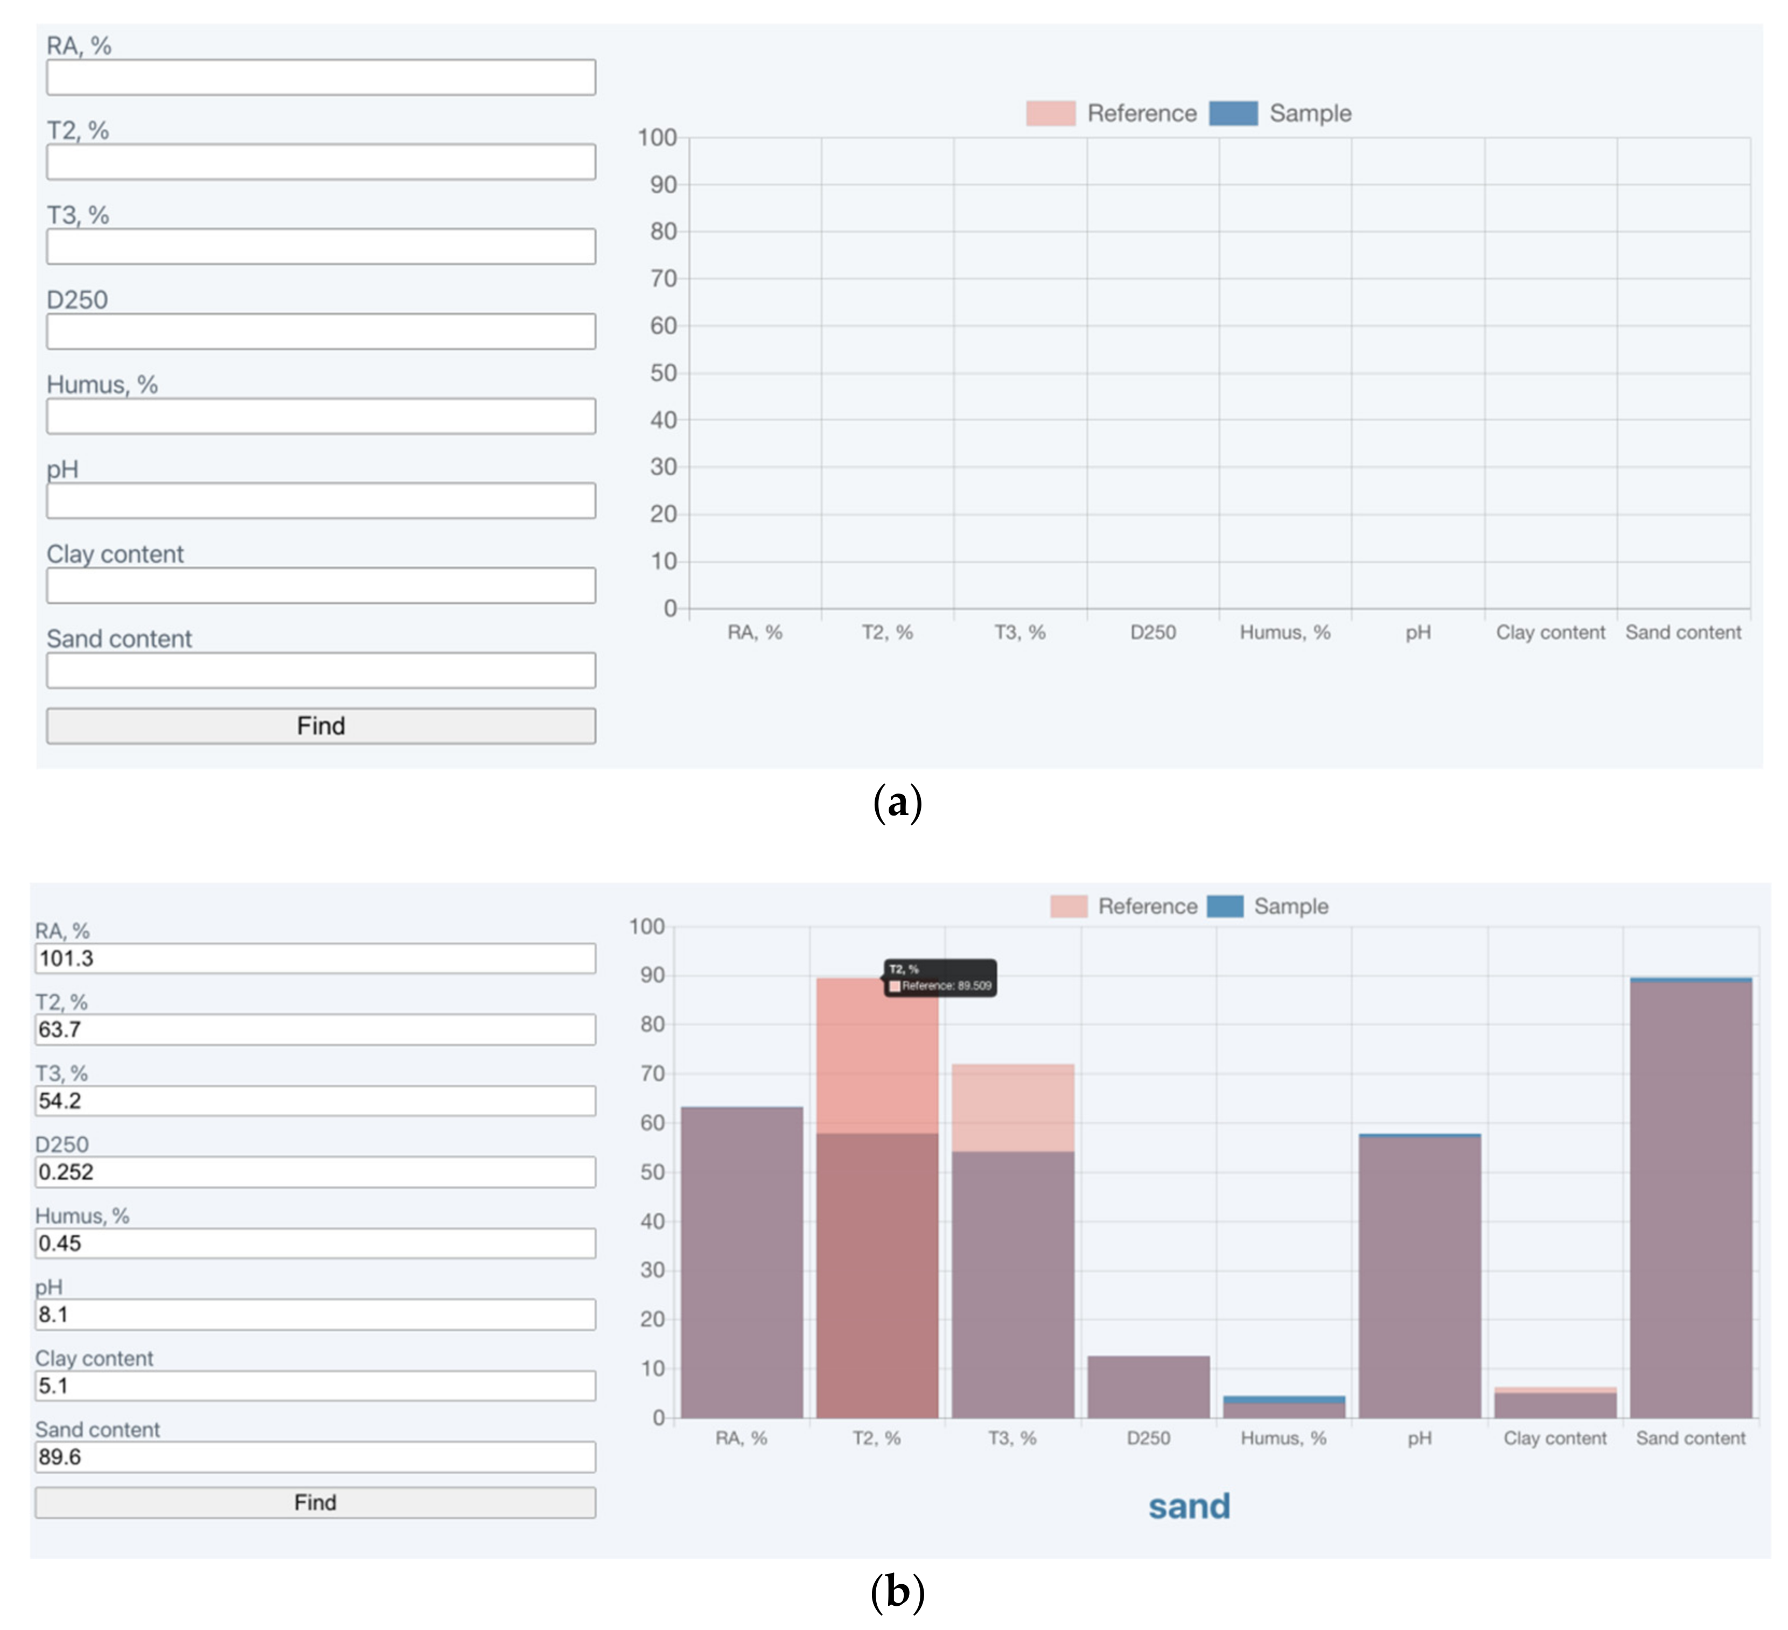Click the sand result label below chart
This screenshot has width=1788, height=1630.
[x=1189, y=1506]
